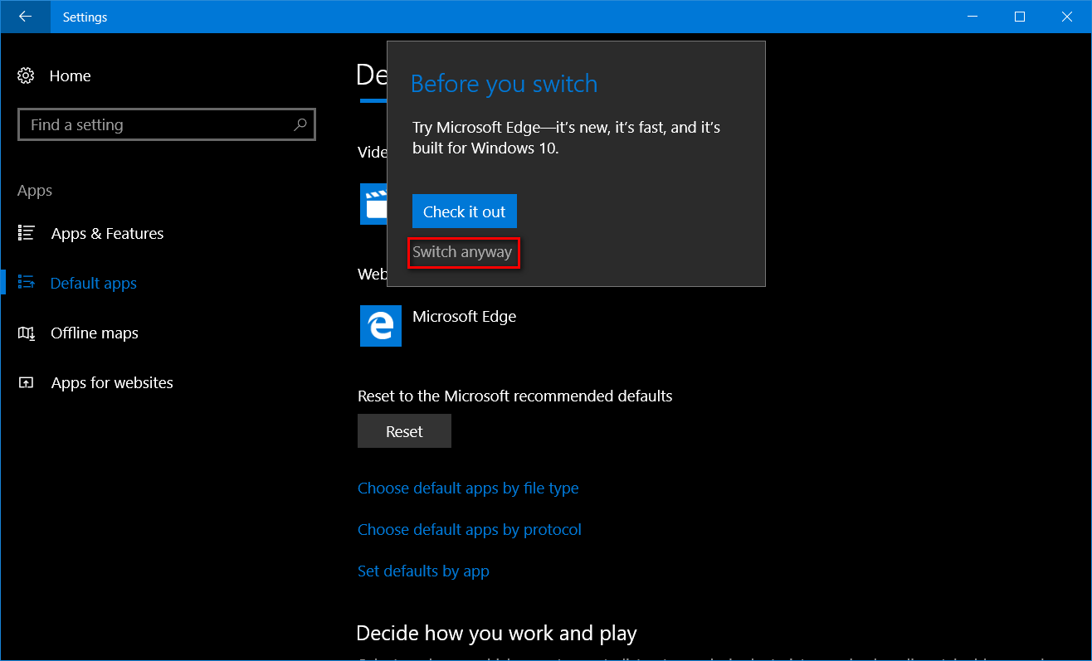Click Decide how you work and play heading

496,634
